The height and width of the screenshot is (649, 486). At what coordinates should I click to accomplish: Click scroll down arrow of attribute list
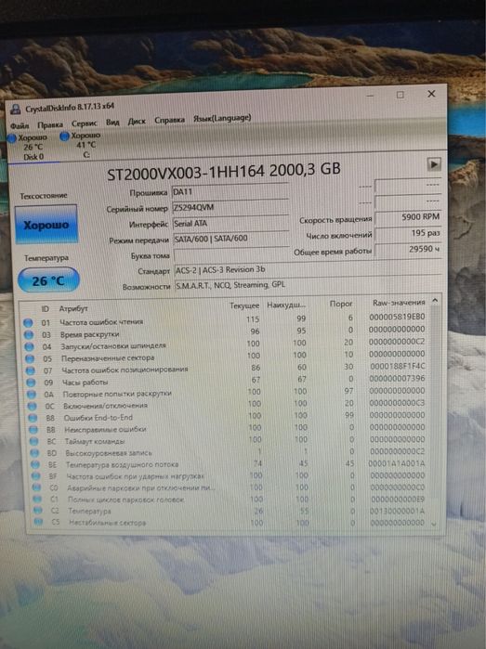click(434, 524)
